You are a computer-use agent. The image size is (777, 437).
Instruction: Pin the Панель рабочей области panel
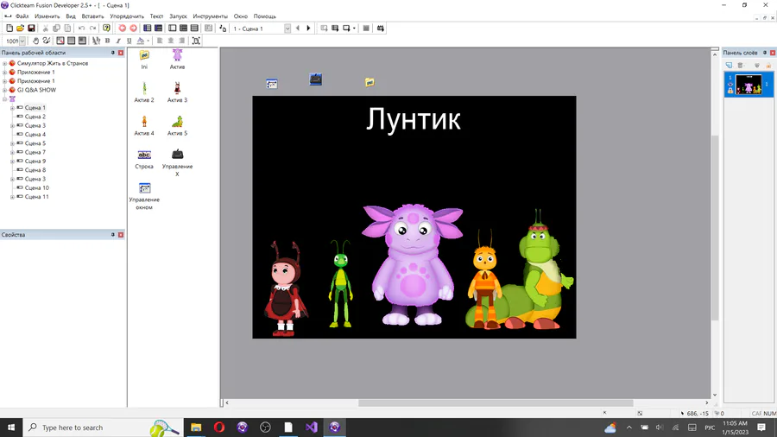(x=112, y=53)
